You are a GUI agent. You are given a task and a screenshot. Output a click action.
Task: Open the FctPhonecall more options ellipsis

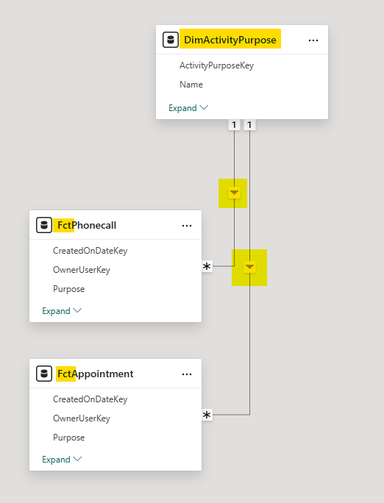point(187,226)
